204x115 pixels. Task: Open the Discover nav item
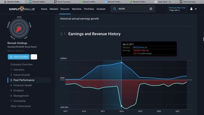click(x=65, y=9)
